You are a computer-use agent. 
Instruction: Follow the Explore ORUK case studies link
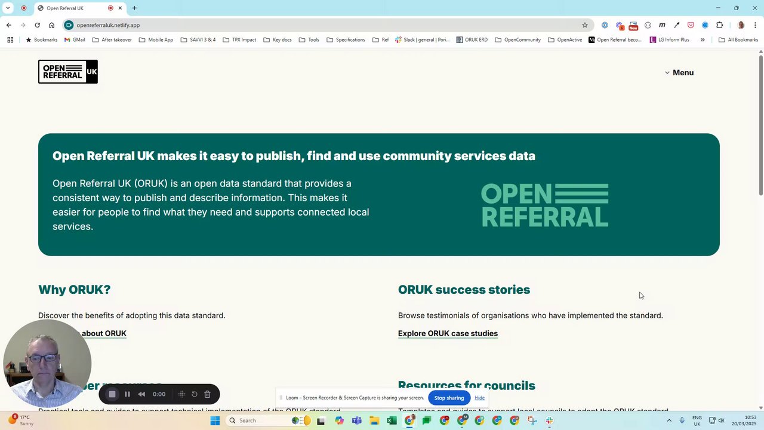[448, 333]
